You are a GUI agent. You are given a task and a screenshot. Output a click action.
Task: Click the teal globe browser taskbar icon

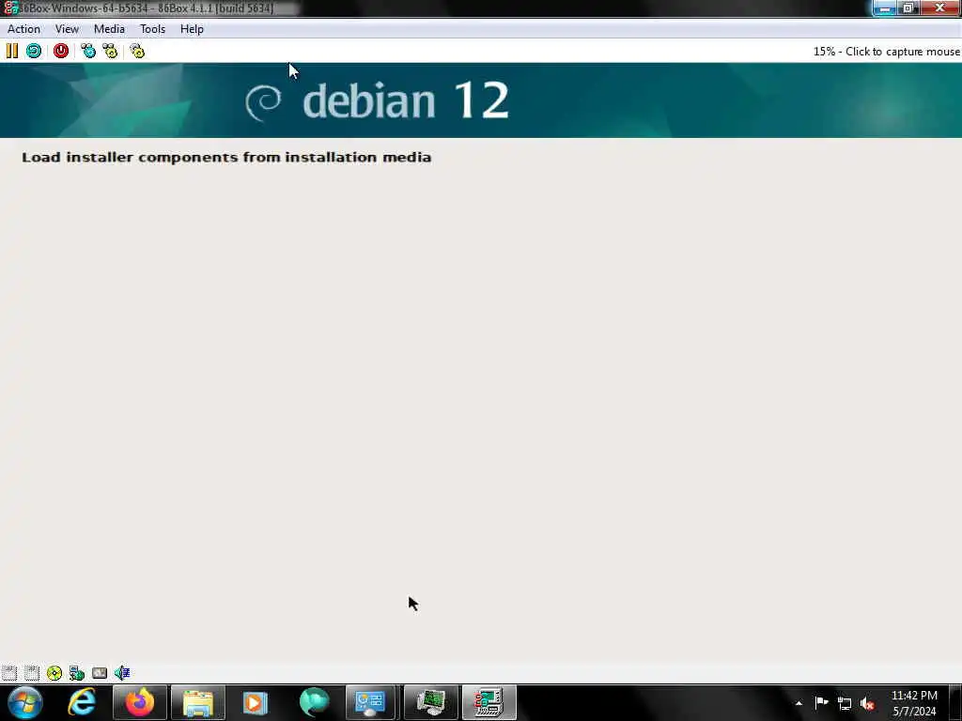pyautogui.click(x=314, y=702)
